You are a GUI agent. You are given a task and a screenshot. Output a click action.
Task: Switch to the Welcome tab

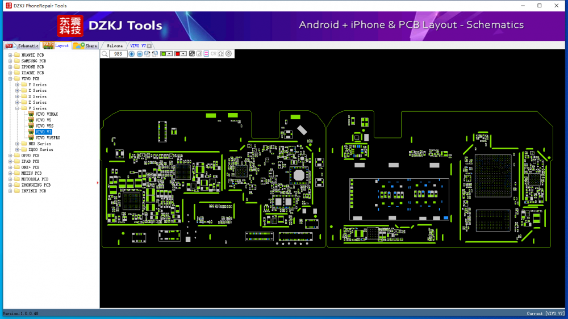pos(115,46)
